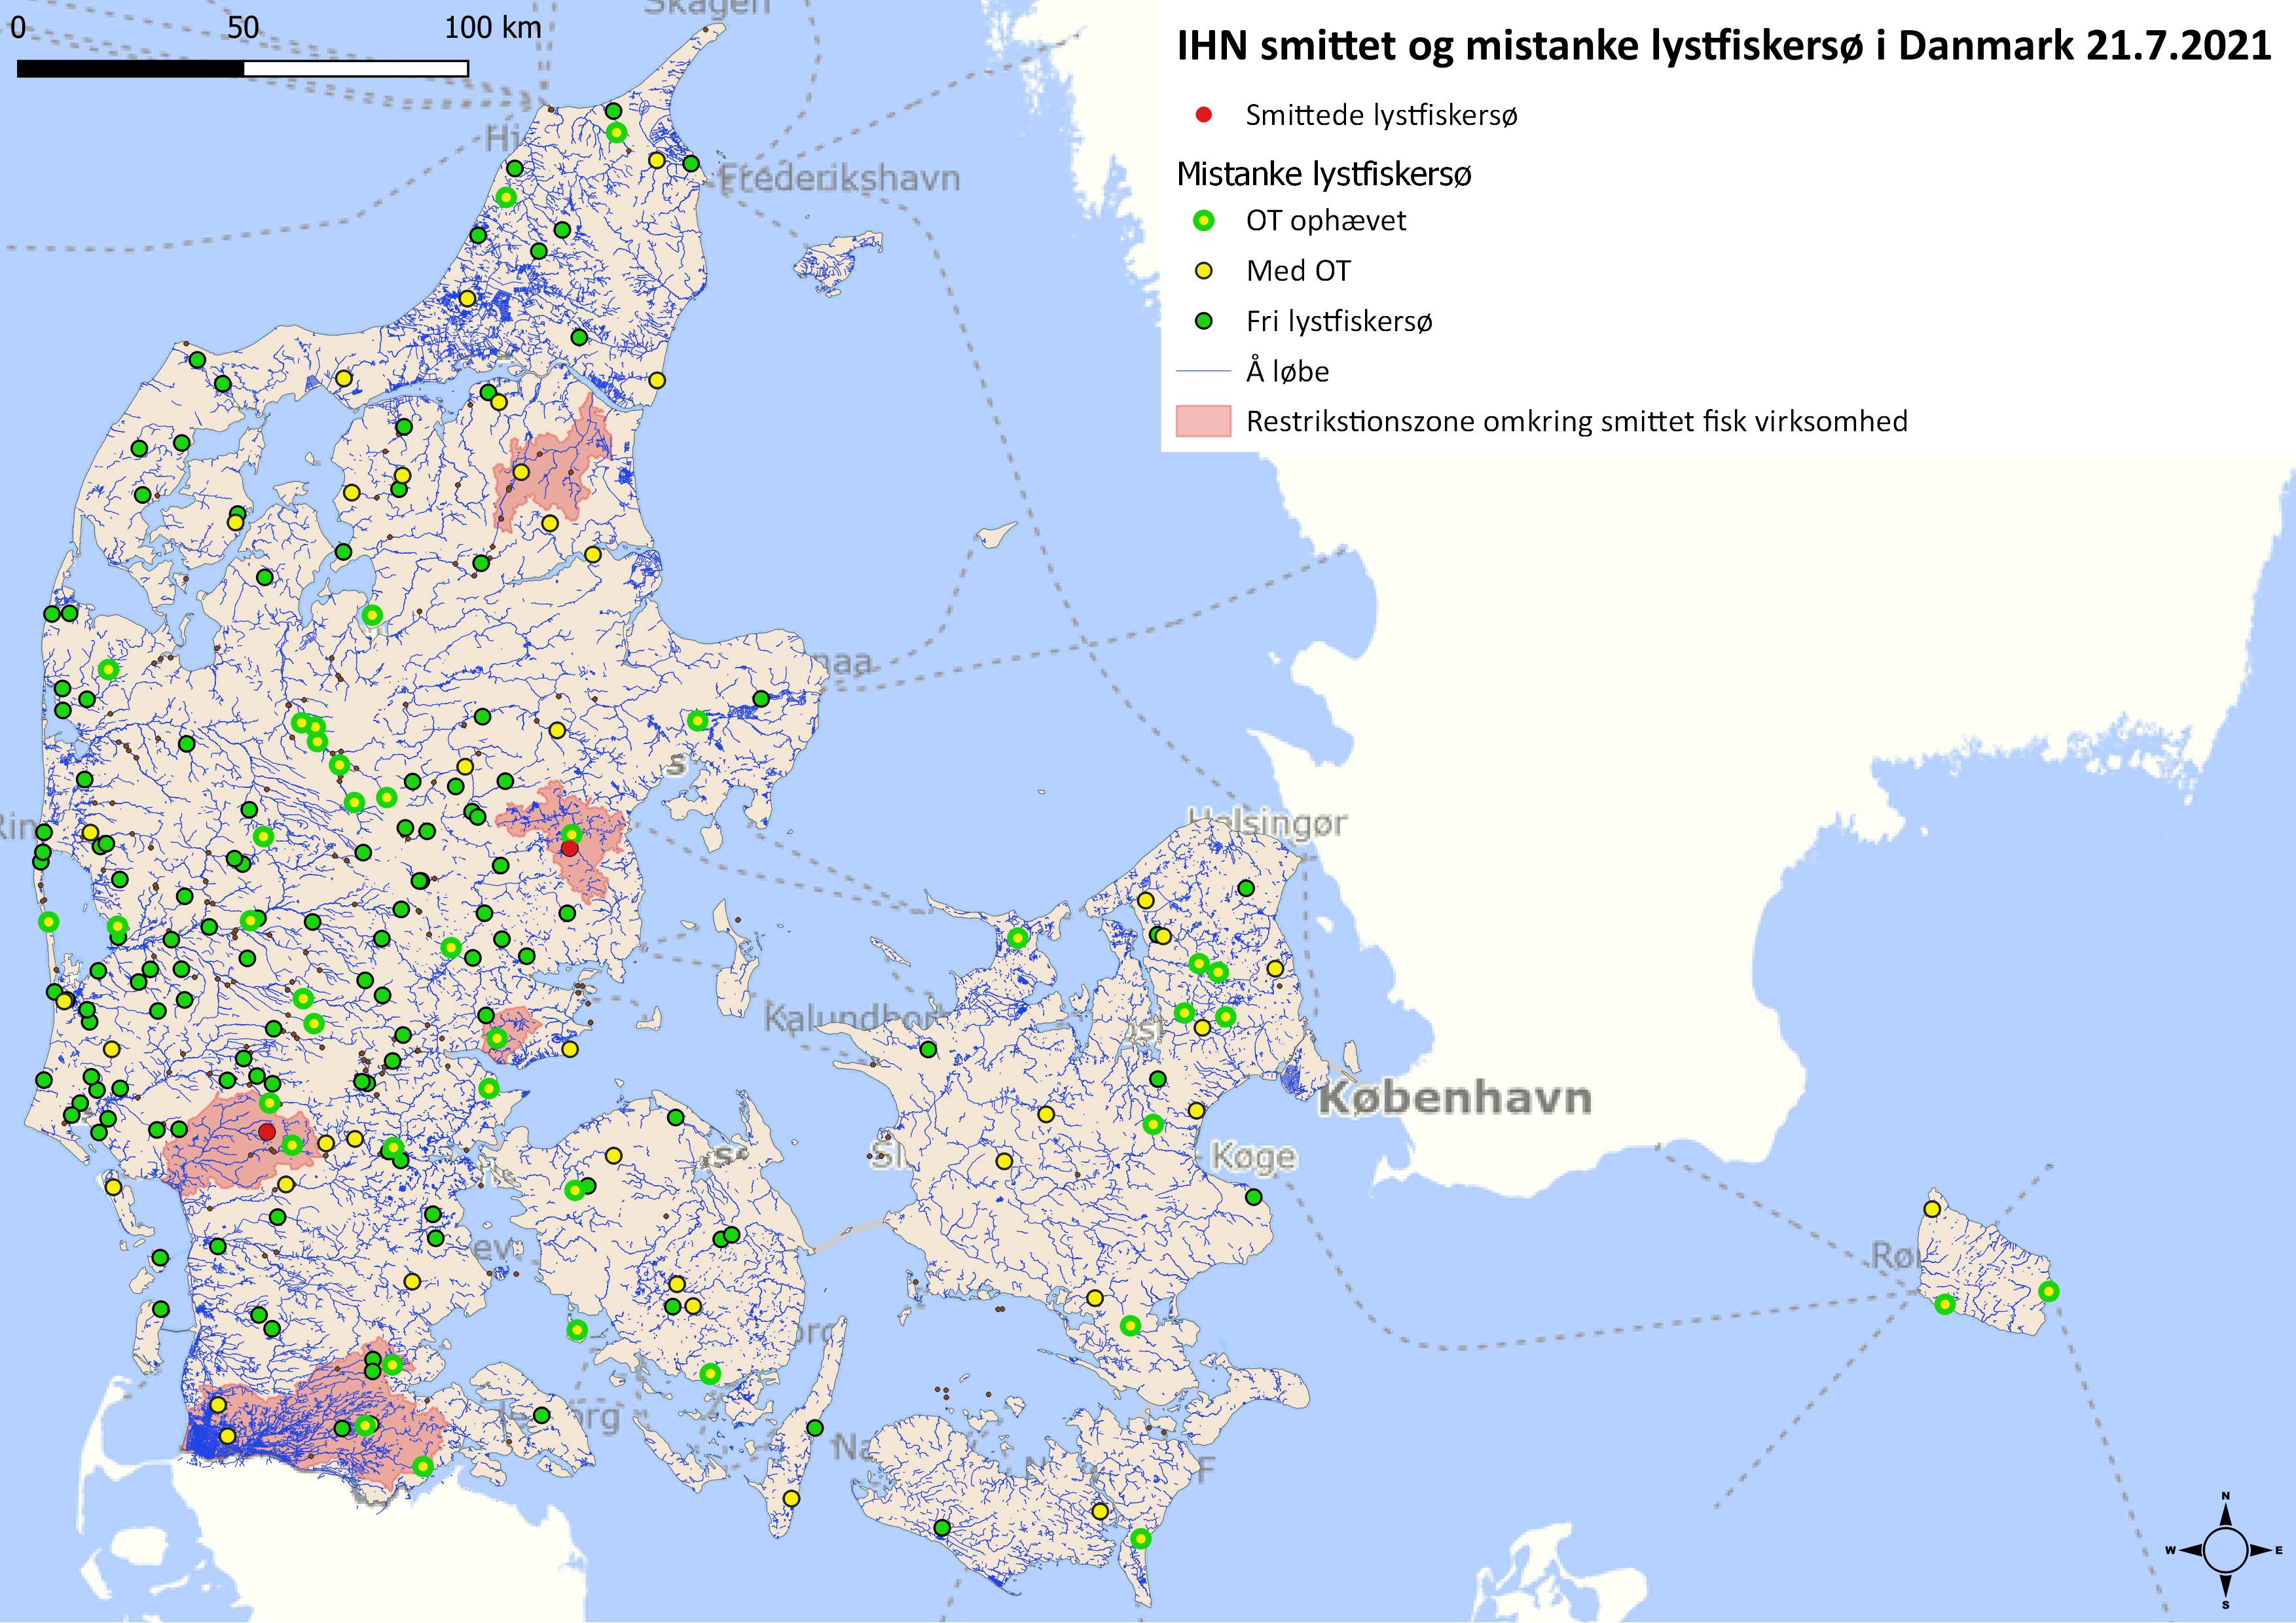Click the Køge city label

coord(1254,1156)
